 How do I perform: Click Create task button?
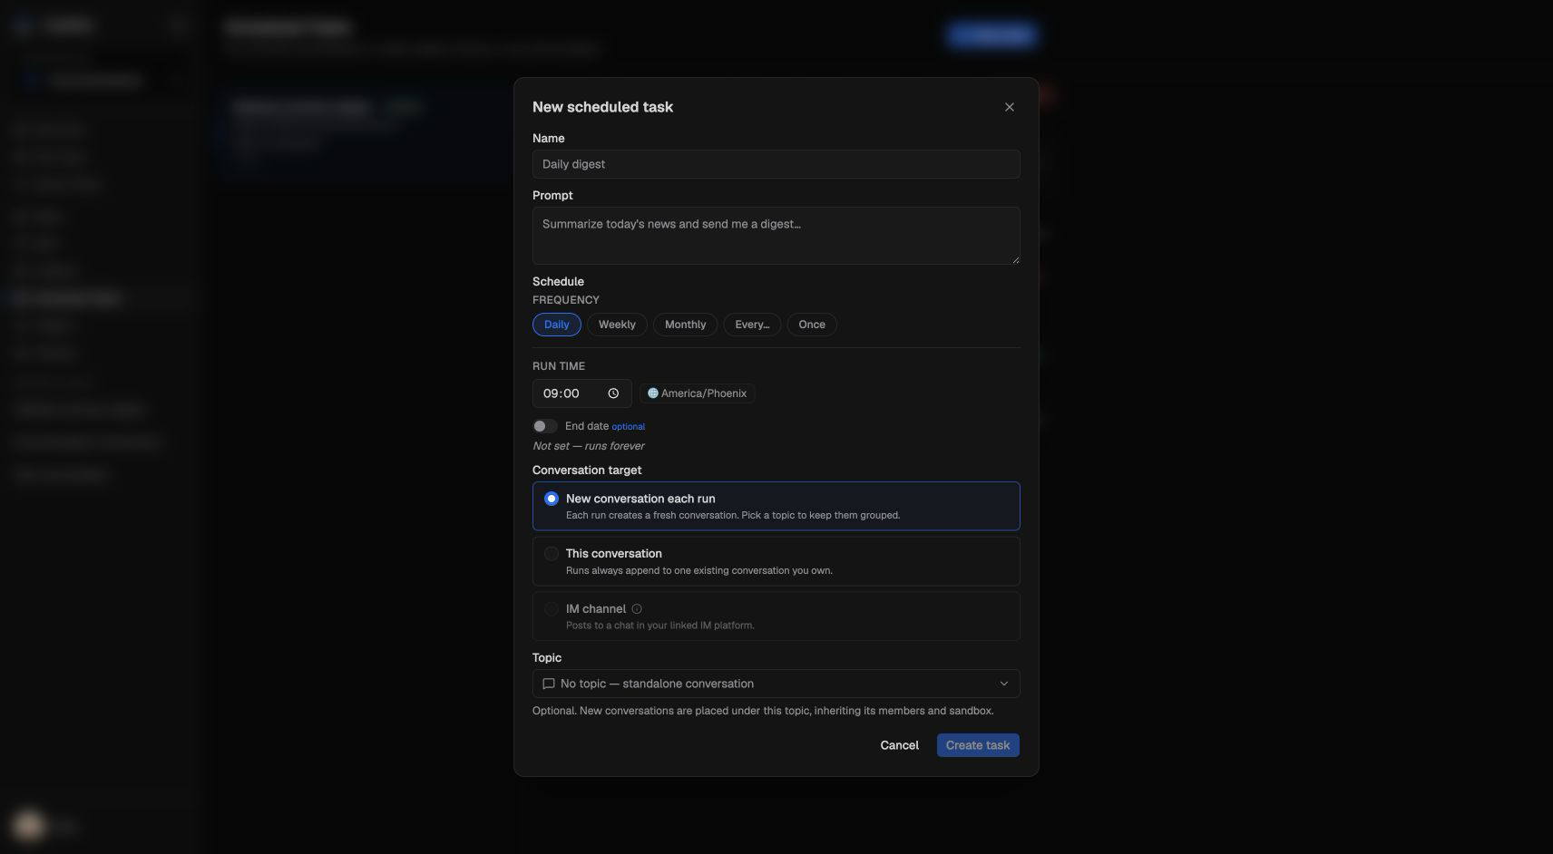coord(978,745)
